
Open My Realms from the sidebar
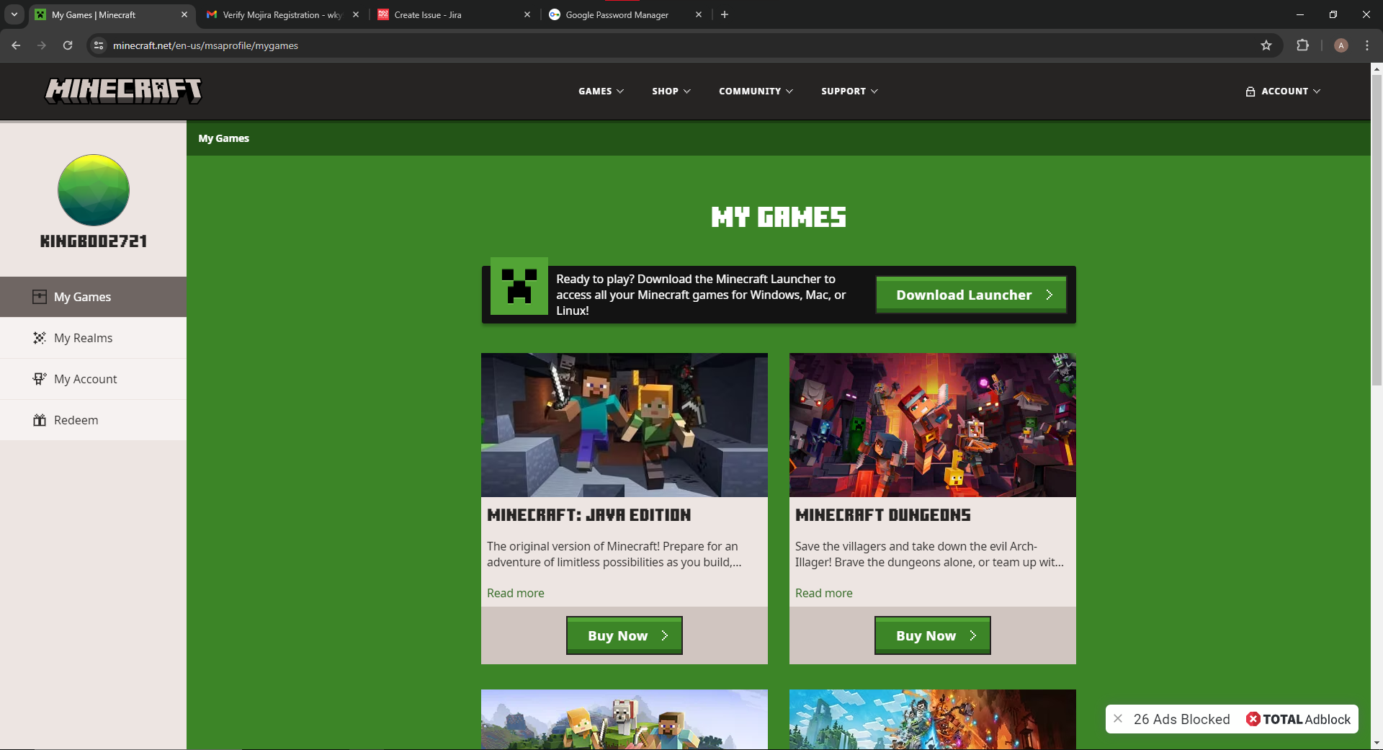pyautogui.click(x=93, y=338)
